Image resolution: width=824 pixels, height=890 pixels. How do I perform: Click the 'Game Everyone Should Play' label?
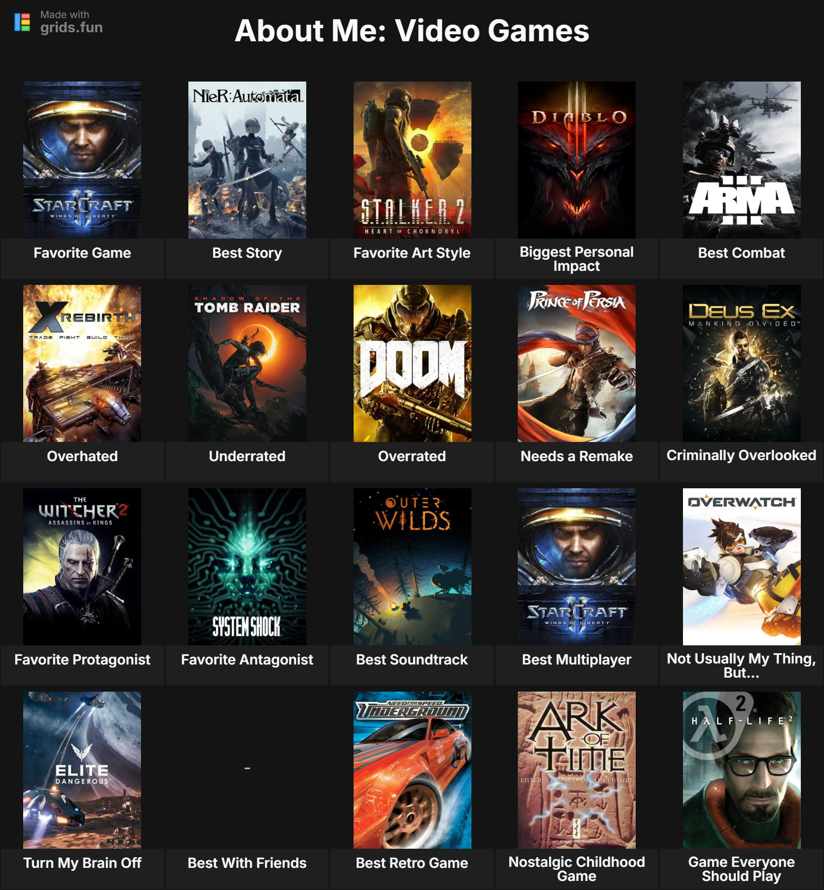pyautogui.click(x=741, y=869)
